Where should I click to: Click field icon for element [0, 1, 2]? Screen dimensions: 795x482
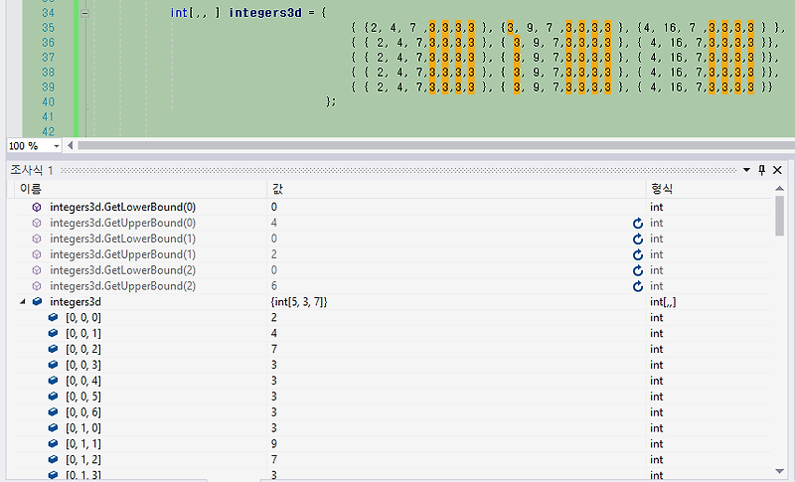click(x=53, y=459)
